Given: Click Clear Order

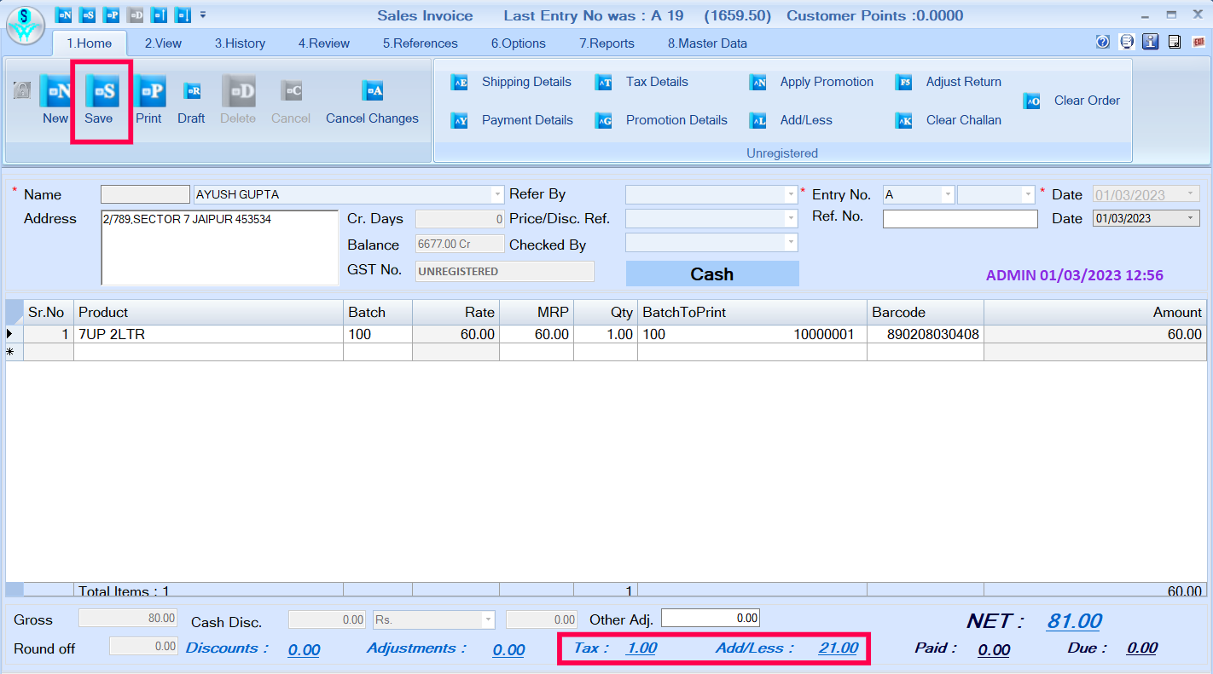Looking at the screenshot, I should pos(1071,101).
